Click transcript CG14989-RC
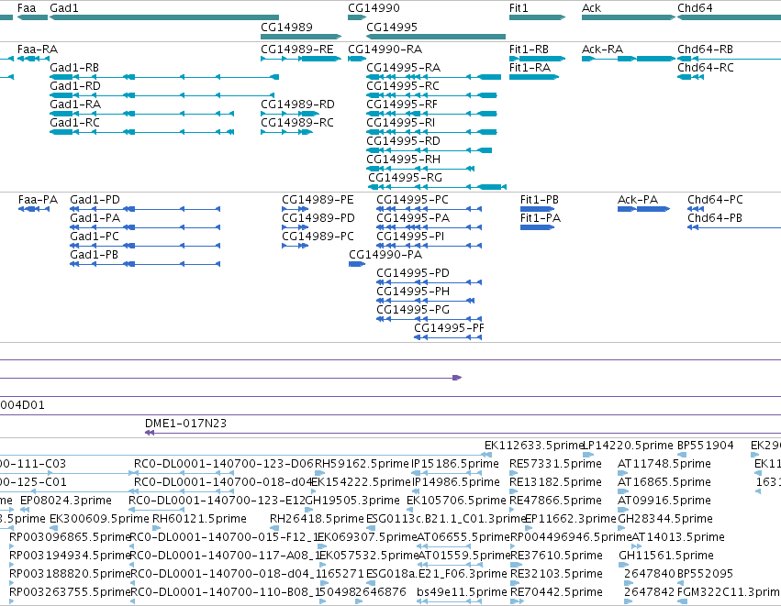The height and width of the screenshot is (606, 781). click(287, 132)
